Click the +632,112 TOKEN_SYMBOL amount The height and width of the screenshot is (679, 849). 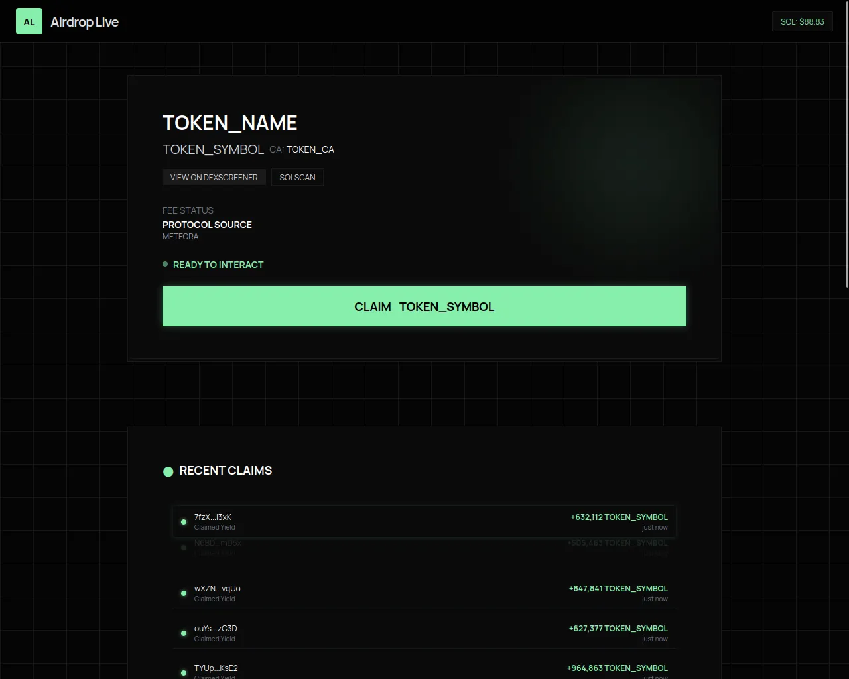coord(619,517)
